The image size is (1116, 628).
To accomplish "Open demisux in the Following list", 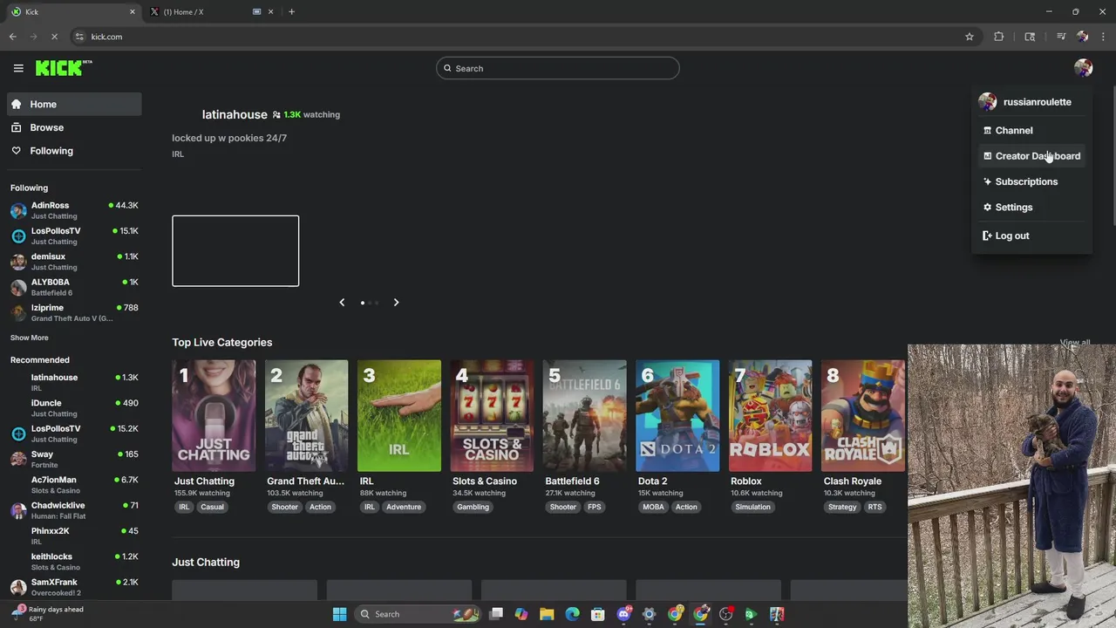I will click(x=74, y=262).
